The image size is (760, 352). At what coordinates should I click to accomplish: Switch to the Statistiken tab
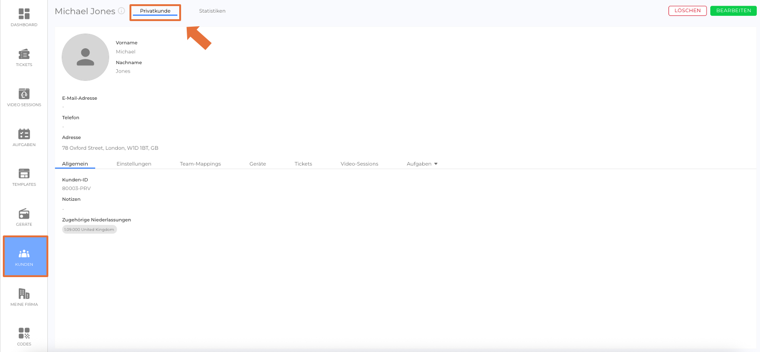pyautogui.click(x=212, y=11)
